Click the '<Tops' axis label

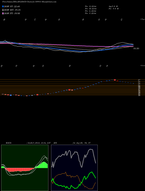click(x=143, y=19)
